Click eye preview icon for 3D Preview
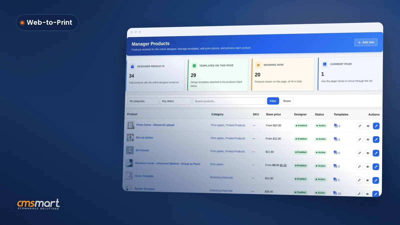 pyautogui.click(x=368, y=153)
